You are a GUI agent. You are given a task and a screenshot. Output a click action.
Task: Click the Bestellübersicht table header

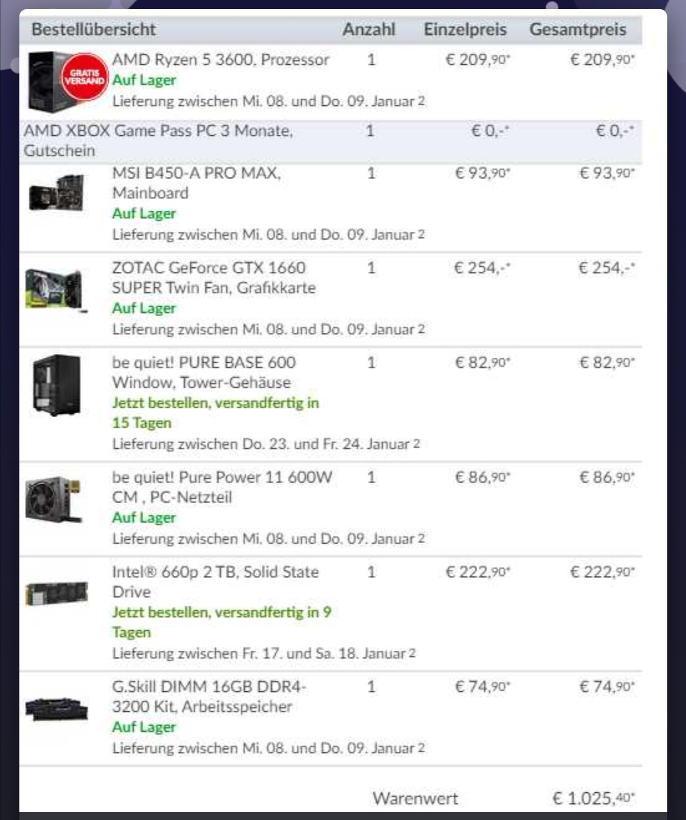93,30
